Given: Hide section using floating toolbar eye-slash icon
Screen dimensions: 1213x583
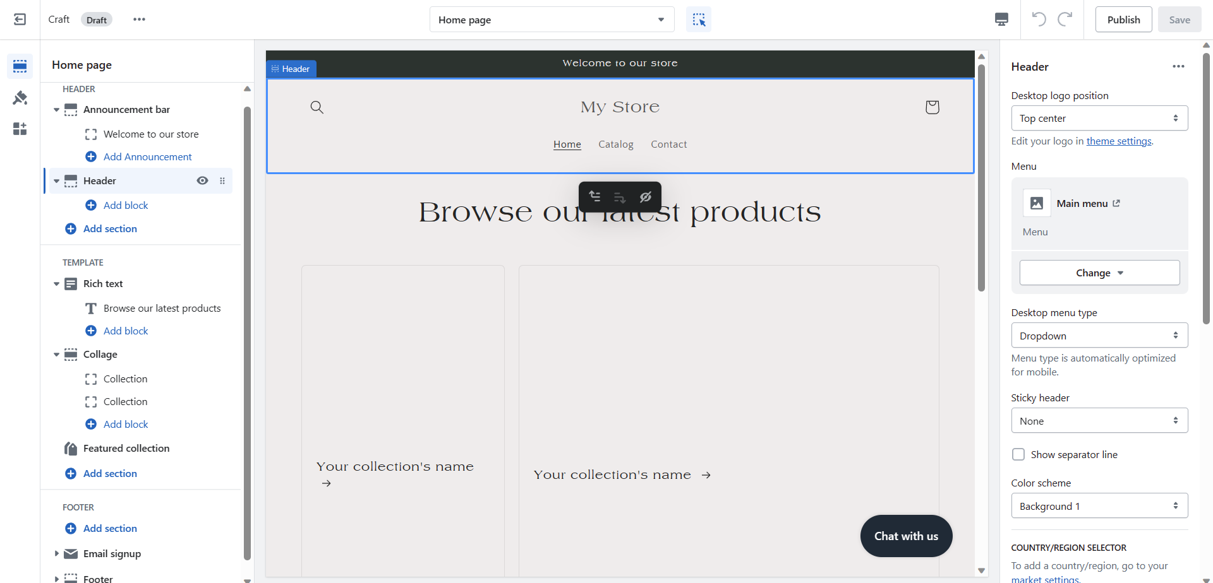Looking at the screenshot, I should point(645,197).
